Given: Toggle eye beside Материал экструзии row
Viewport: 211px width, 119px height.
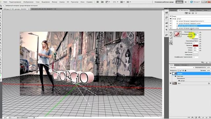Looking at the screenshot, I should click(171, 26).
